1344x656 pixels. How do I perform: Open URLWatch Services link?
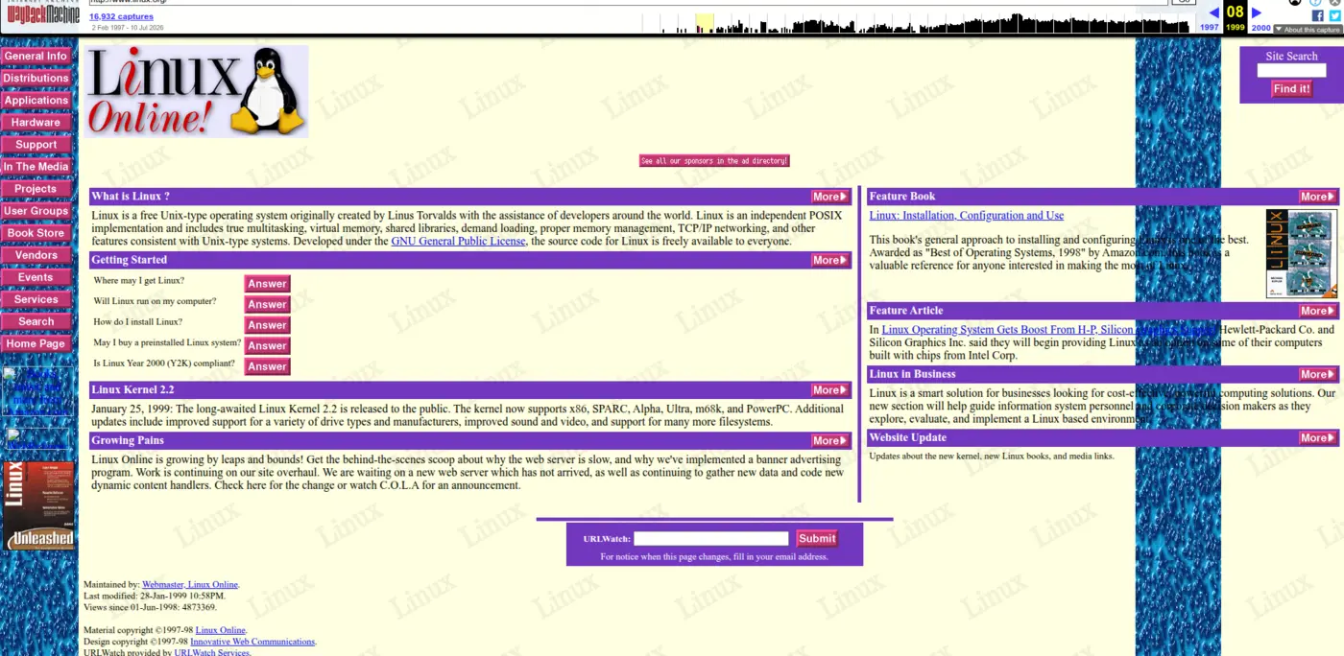tap(211, 652)
